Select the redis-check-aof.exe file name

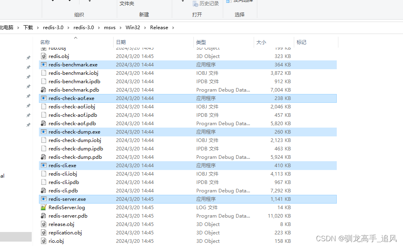tap(71, 98)
